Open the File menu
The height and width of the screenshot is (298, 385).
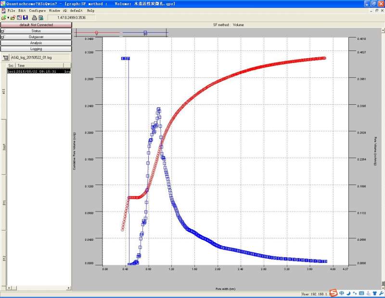(x=11, y=11)
